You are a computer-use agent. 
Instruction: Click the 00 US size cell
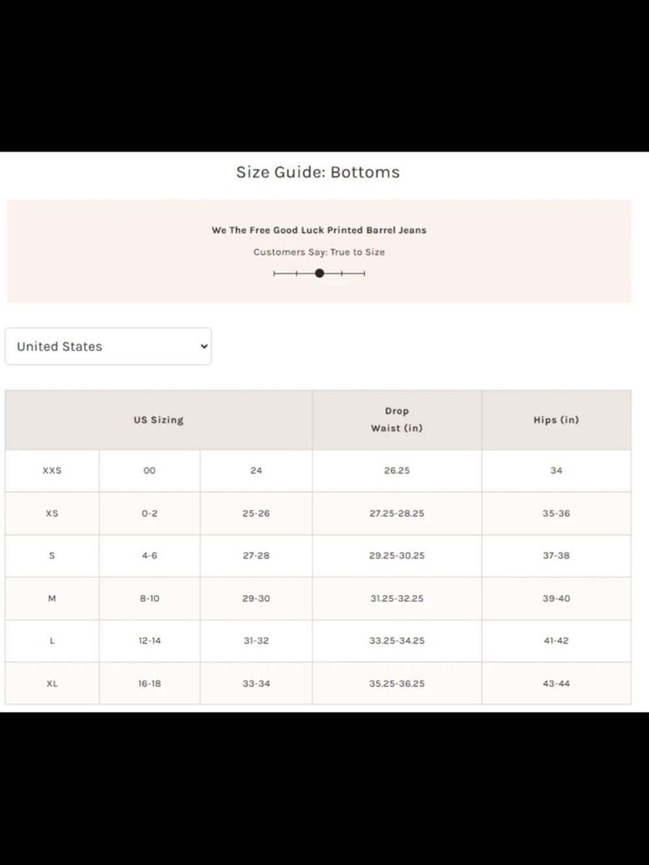click(150, 470)
